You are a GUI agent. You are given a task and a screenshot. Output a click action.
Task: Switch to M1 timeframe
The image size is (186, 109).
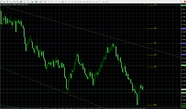click(x=81, y=2)
